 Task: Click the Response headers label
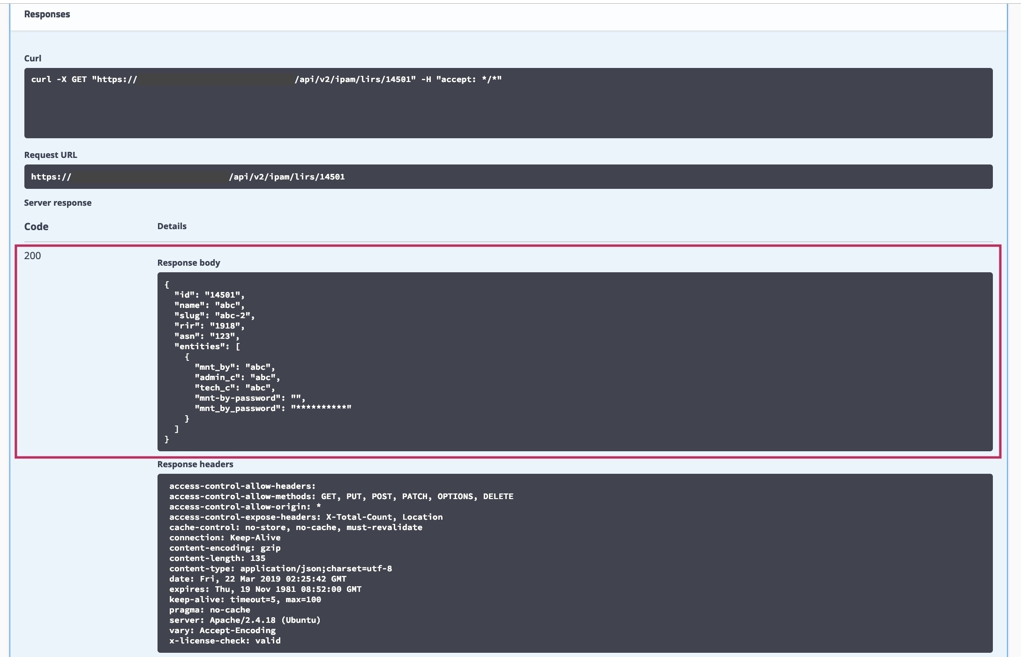tap(195, 464)
